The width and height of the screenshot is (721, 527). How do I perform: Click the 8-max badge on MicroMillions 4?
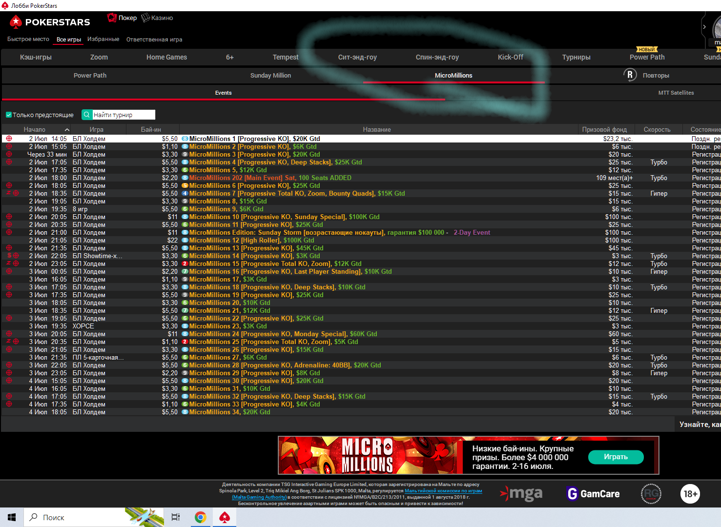point(185,162)
